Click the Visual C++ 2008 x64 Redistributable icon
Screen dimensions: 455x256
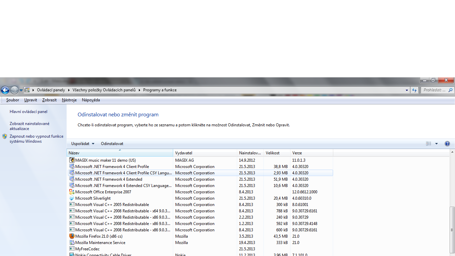[x=72, y=211]
